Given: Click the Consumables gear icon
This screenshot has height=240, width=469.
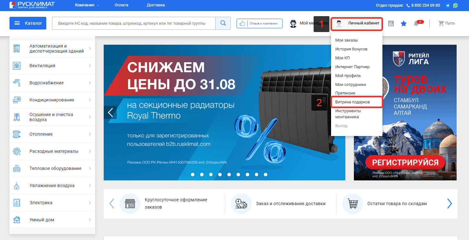Looking at the screenshot, I should click(17, 151).
